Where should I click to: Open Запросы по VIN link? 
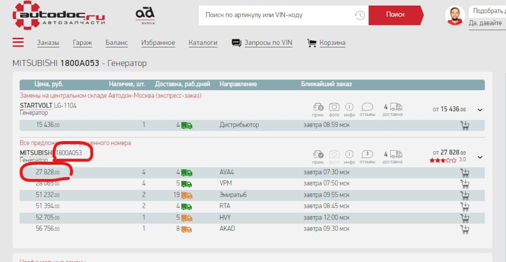tap(268, 43)
